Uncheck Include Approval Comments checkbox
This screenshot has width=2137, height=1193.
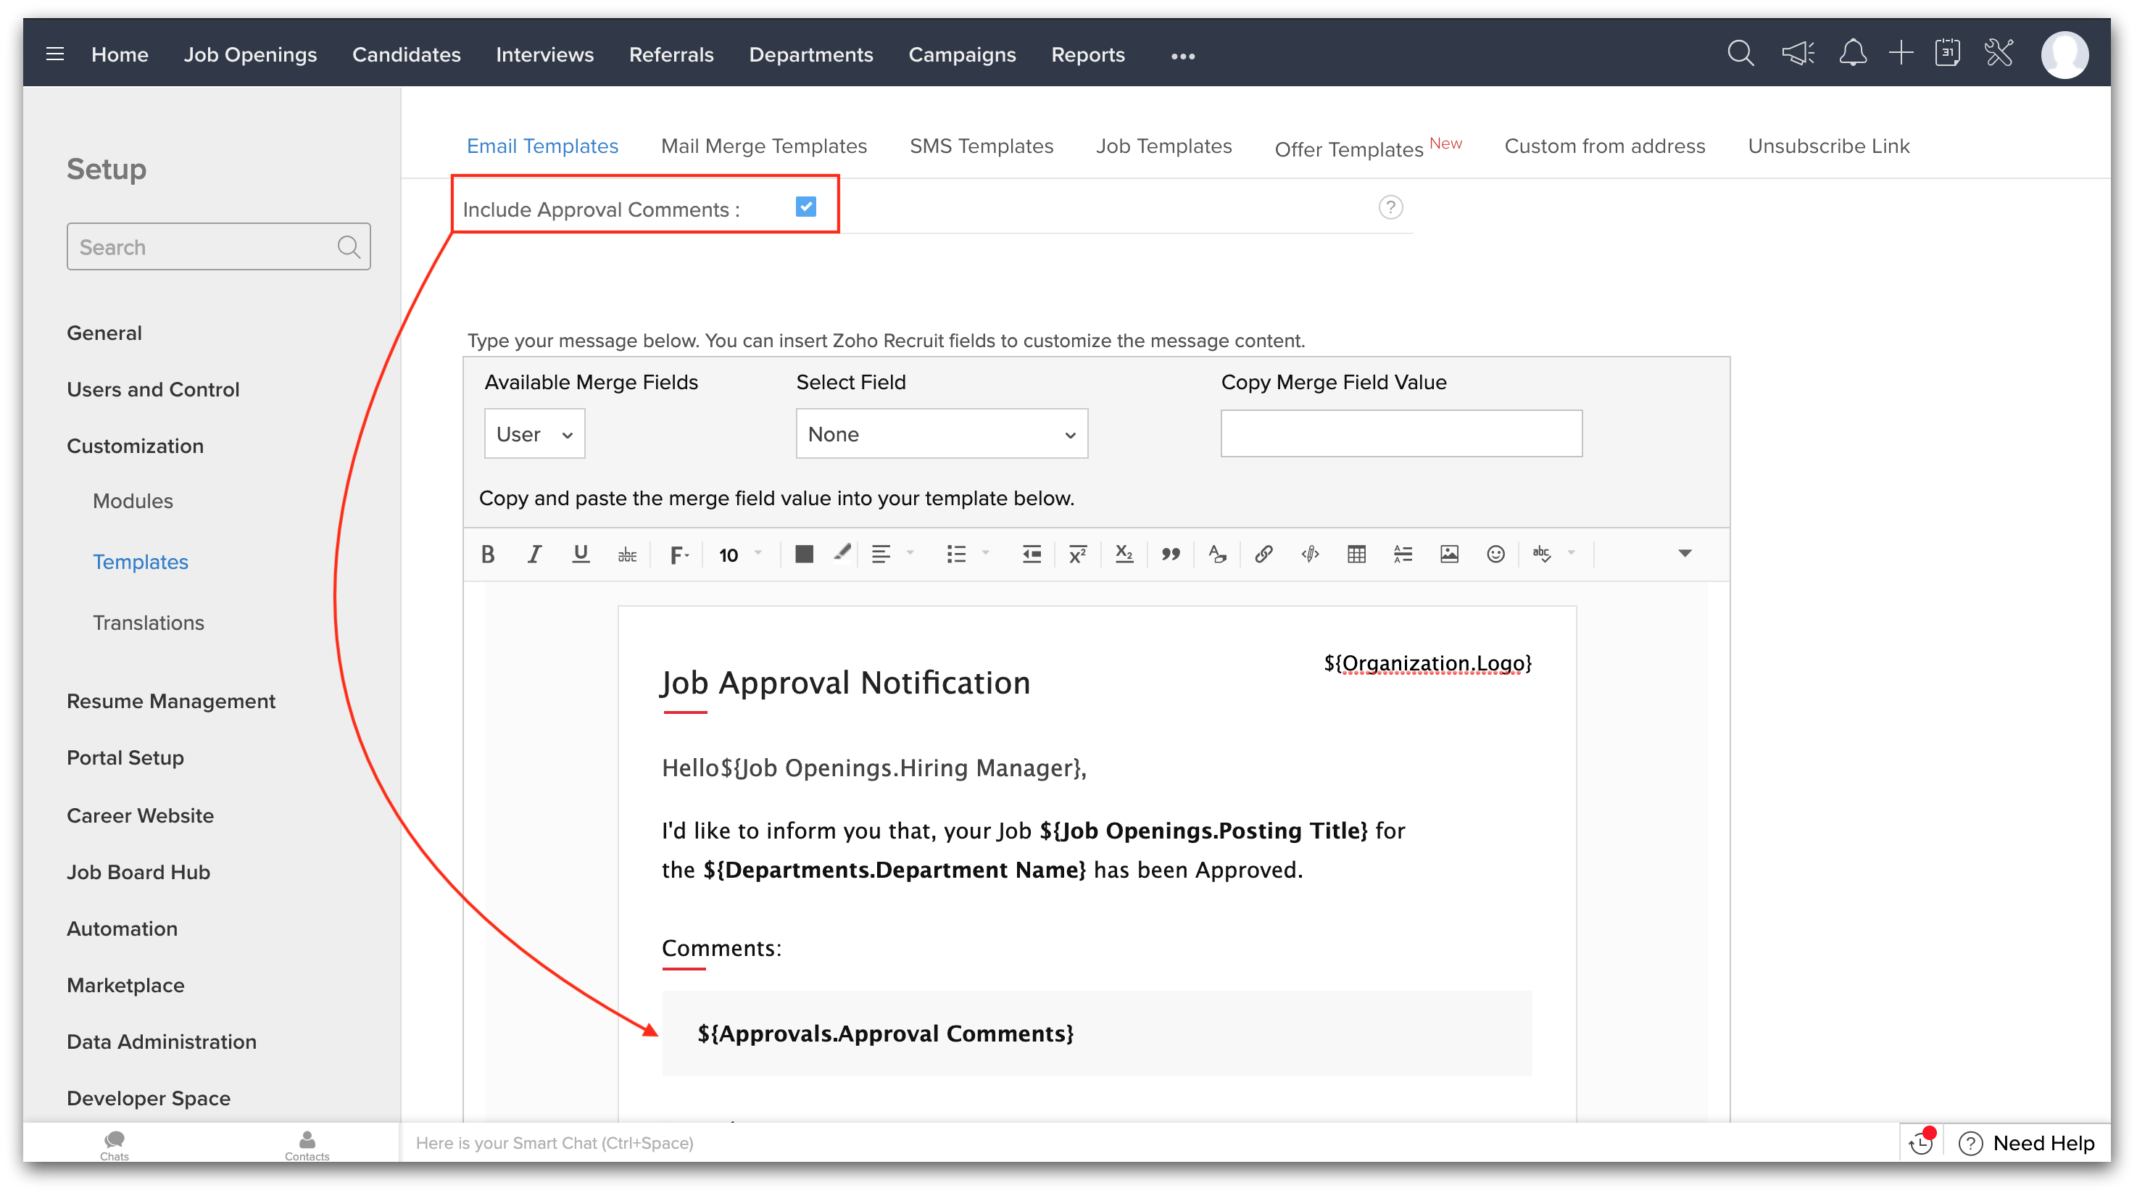coord(805,207)
